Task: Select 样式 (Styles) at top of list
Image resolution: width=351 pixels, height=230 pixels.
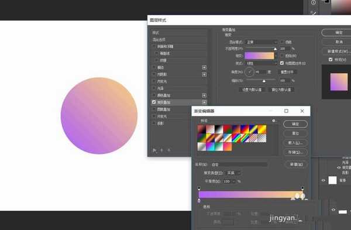Action: click(156, 33)
